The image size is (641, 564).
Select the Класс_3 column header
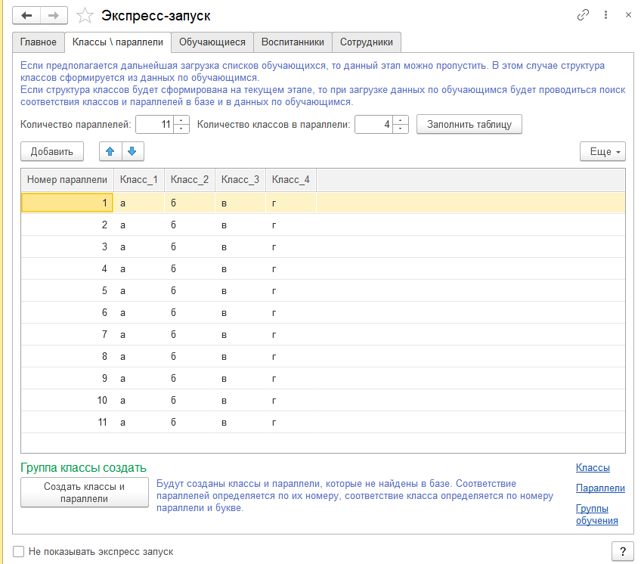pos(240,179)
